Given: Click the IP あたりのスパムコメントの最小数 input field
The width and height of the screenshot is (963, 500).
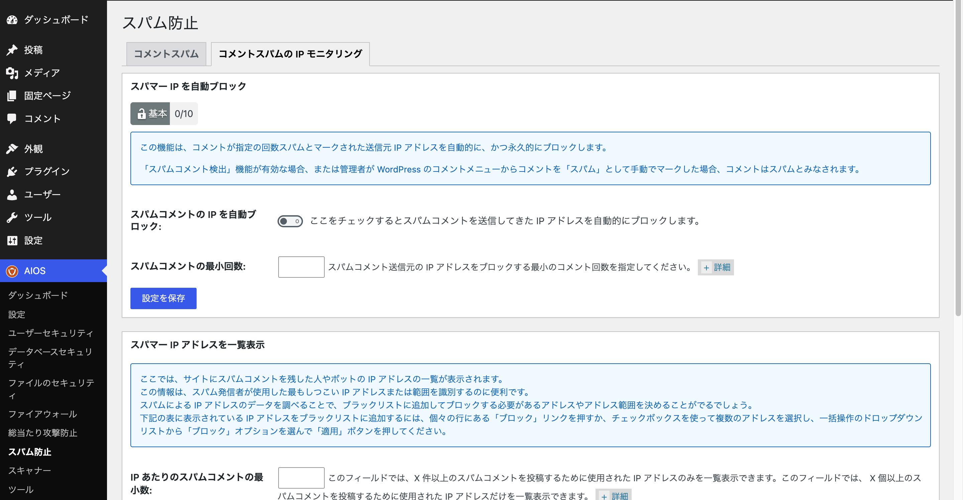Looking at the screenshot, I should (301, 478).
